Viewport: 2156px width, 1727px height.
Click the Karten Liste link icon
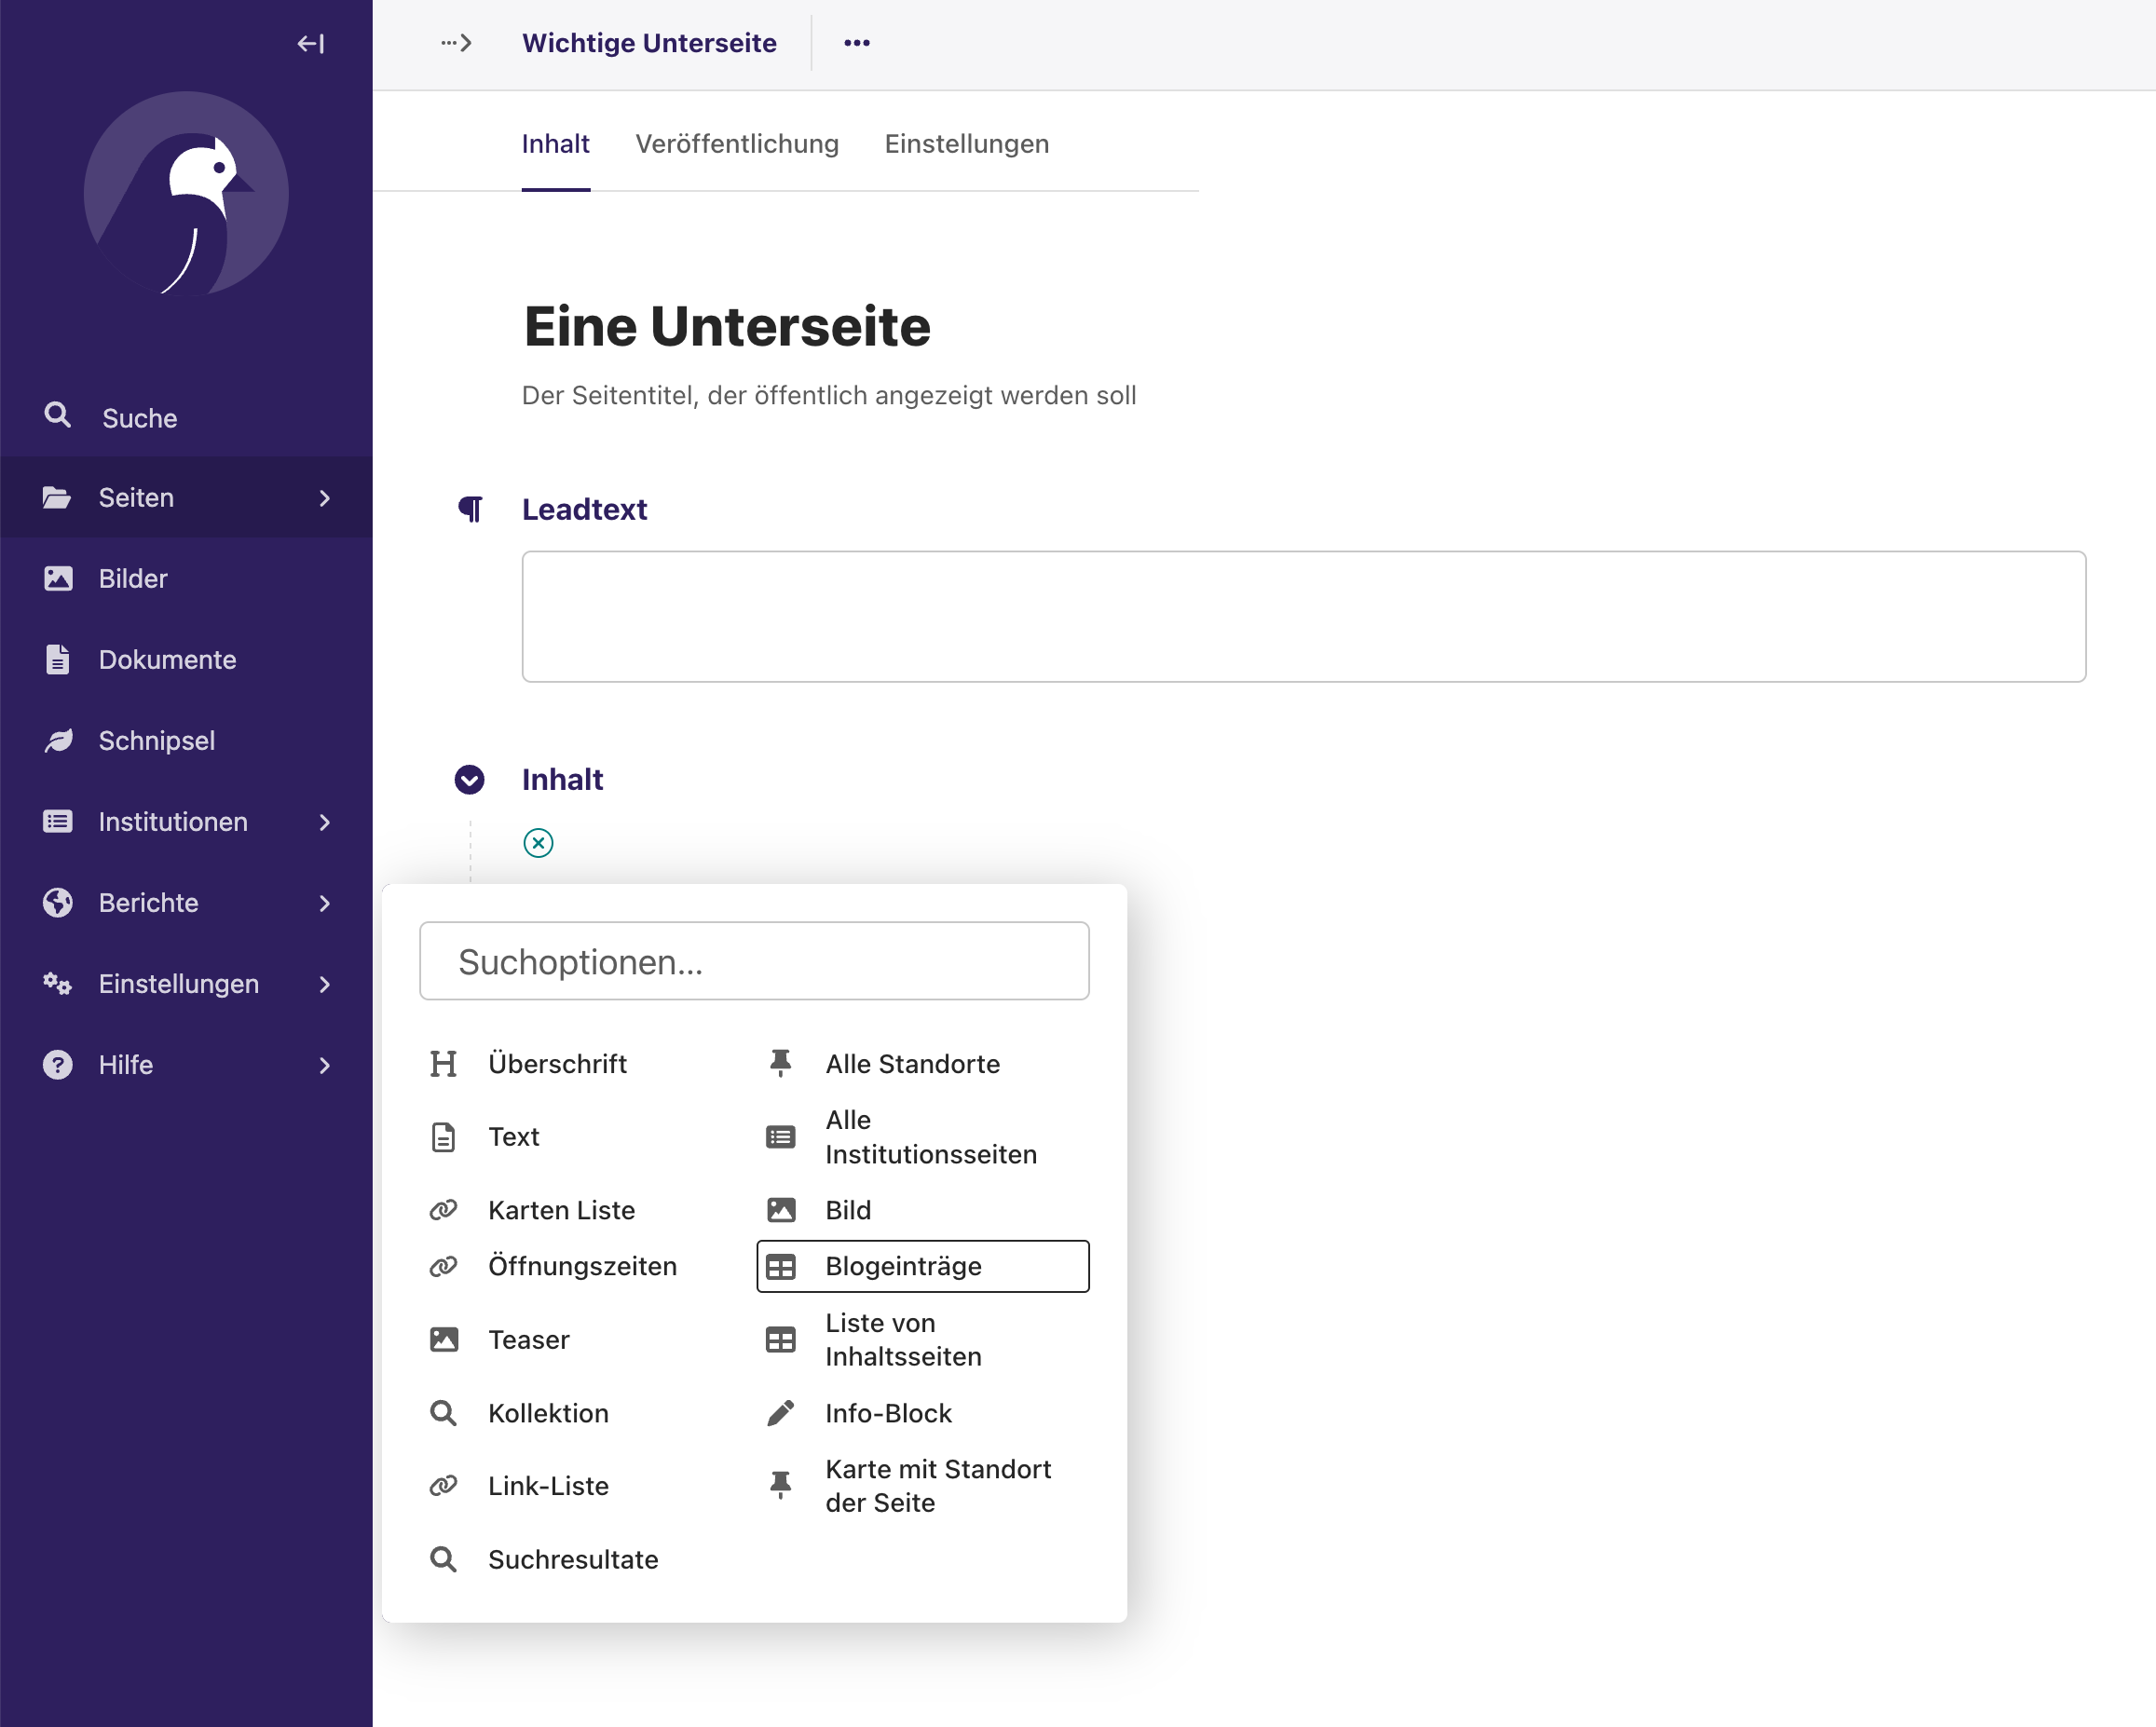tap(443, 1210)
